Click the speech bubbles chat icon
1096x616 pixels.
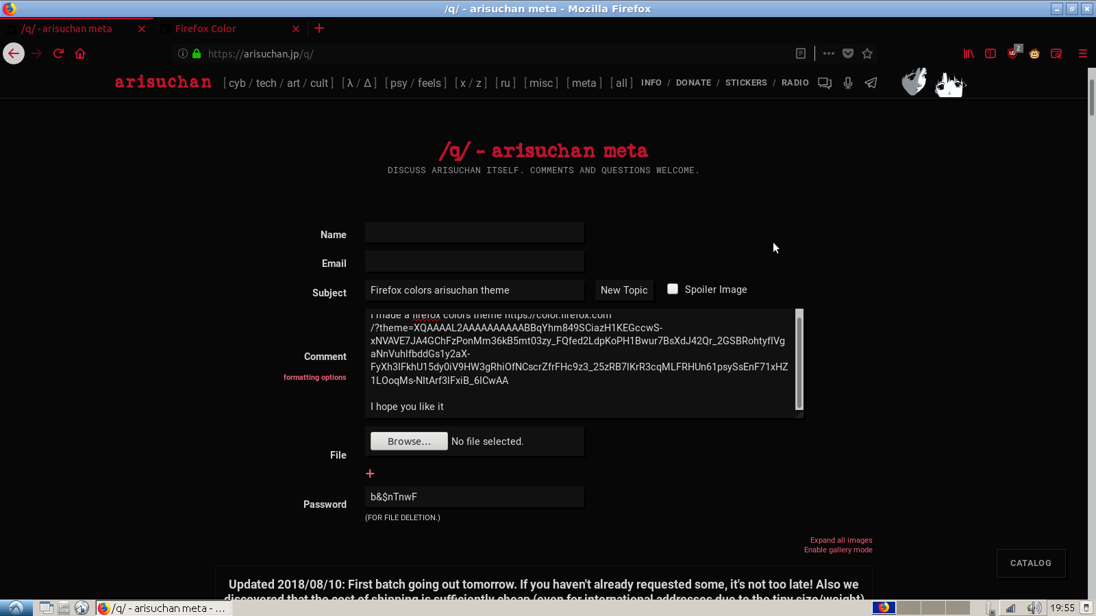(825, 83)
